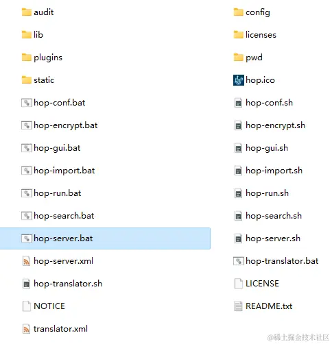Screen dimensions: 332x344
Task: Select the file name "hop-search.sh"
Action: click(x=274, y=216)
